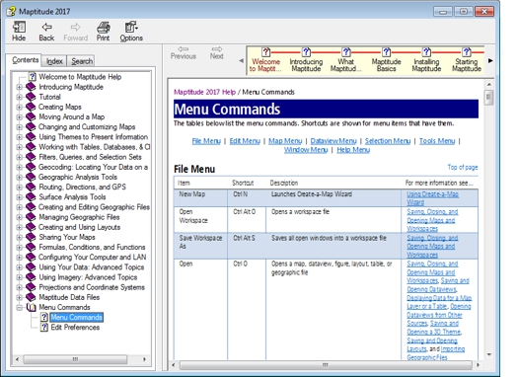
Task: Select Formulas, Conditions, and Functions topic
Action: (x=92, y=247)
